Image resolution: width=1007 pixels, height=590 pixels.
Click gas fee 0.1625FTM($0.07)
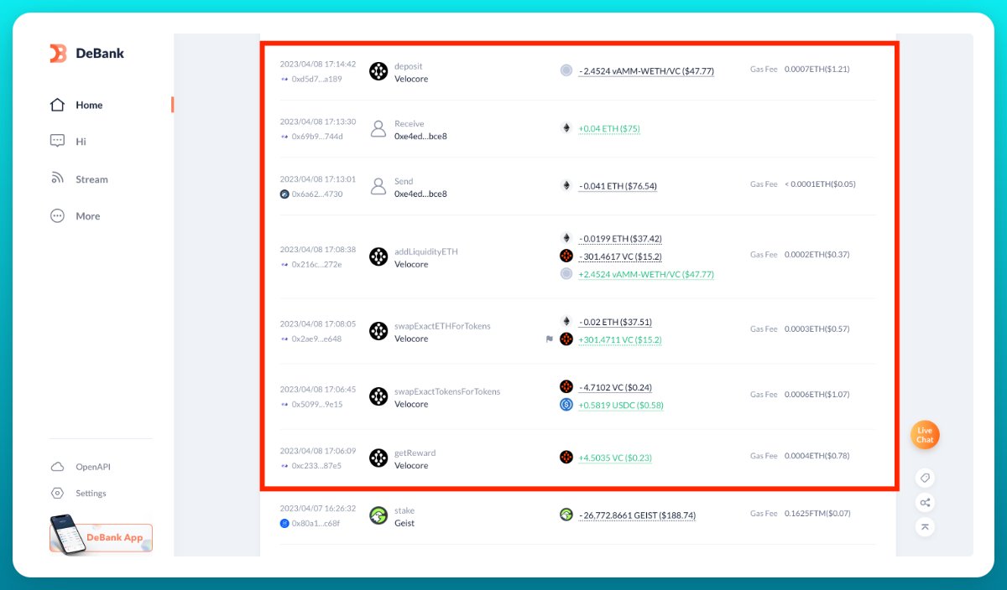(x=817, y=513)
